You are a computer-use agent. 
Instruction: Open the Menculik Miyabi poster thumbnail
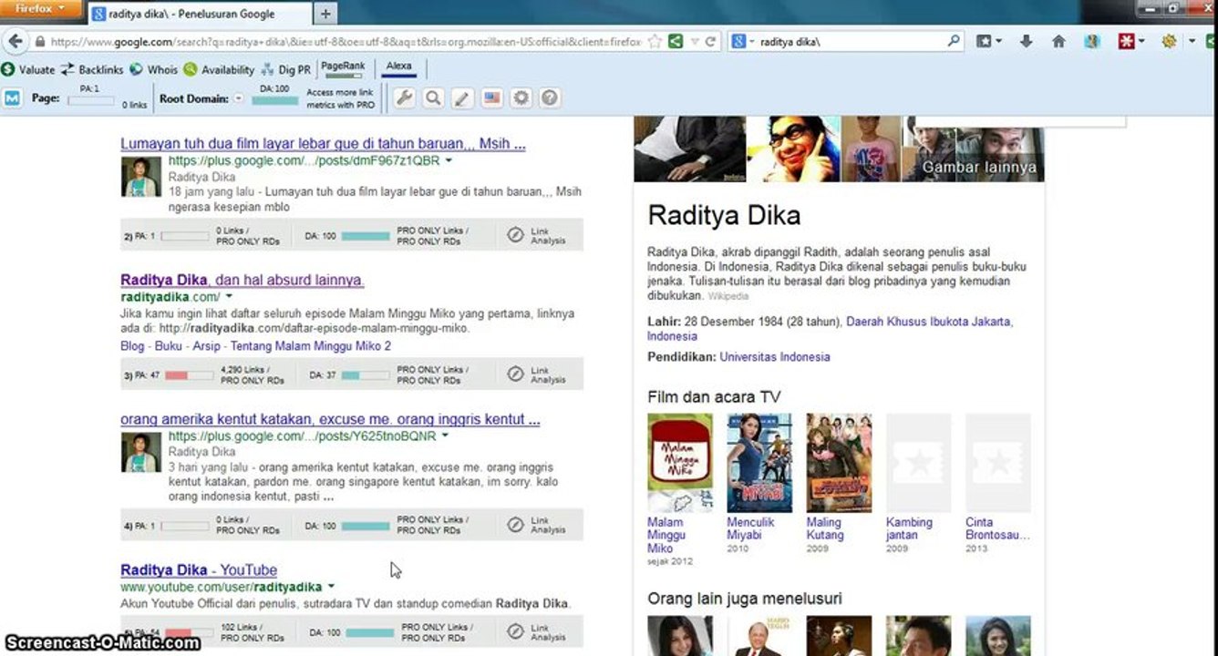pos(759,463)
